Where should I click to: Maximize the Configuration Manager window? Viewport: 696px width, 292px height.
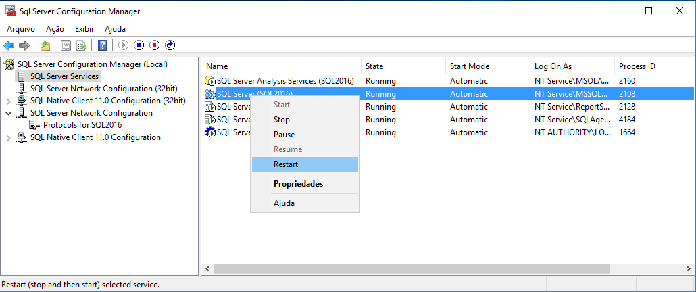pos(649,11)
